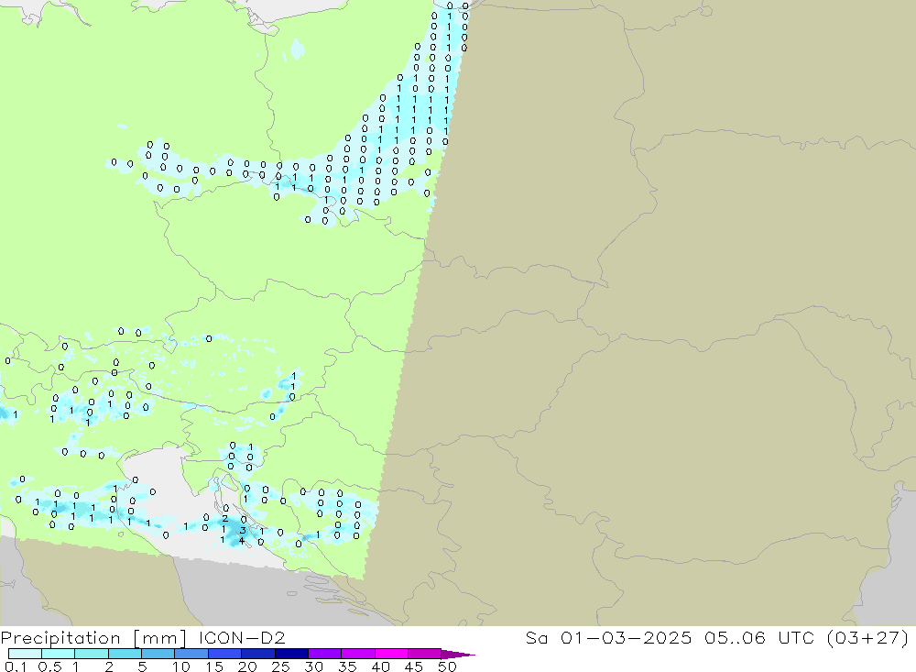Click the '(03+27)' forecast run label
The width and height of the screenshot is (916, 672).
point(867,637)
